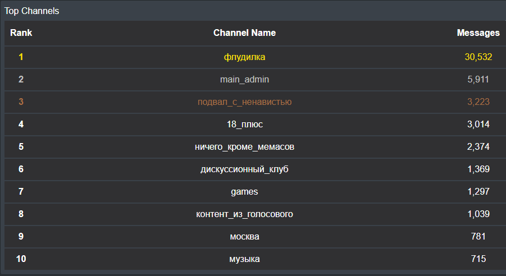Image resolution: width=506 pixels, height=276 pixels.
Task: Click the Messages column header
Action: (478, 33)
